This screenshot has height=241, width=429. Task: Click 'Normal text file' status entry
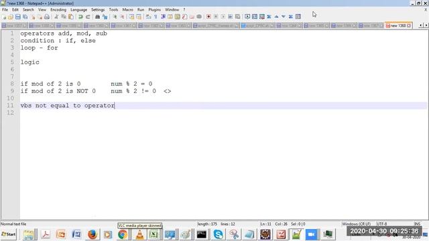13,224
